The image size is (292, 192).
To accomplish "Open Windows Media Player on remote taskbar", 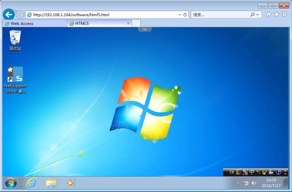I will pos(71,183).
